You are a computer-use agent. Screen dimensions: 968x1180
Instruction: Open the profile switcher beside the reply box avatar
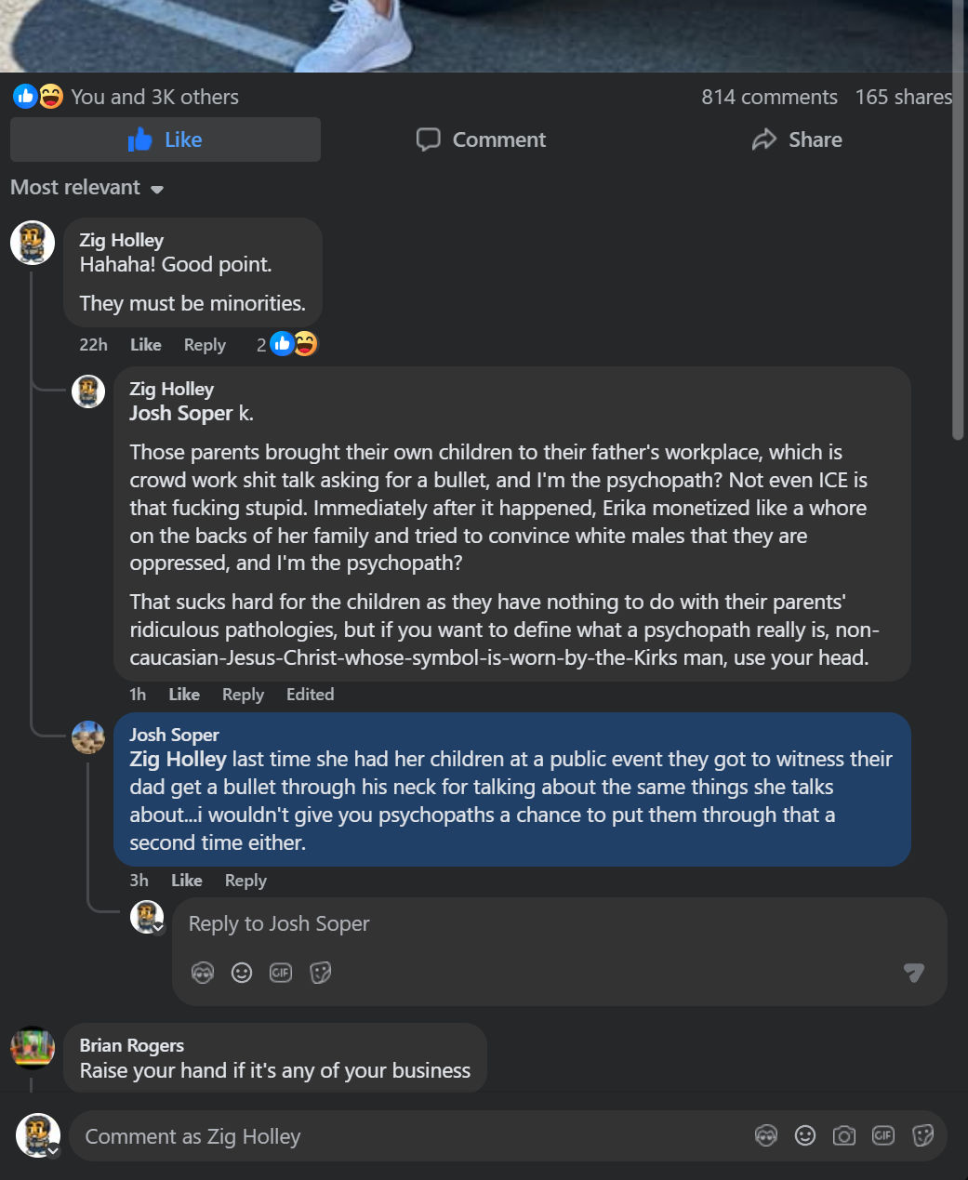click(x=159, y=927)
